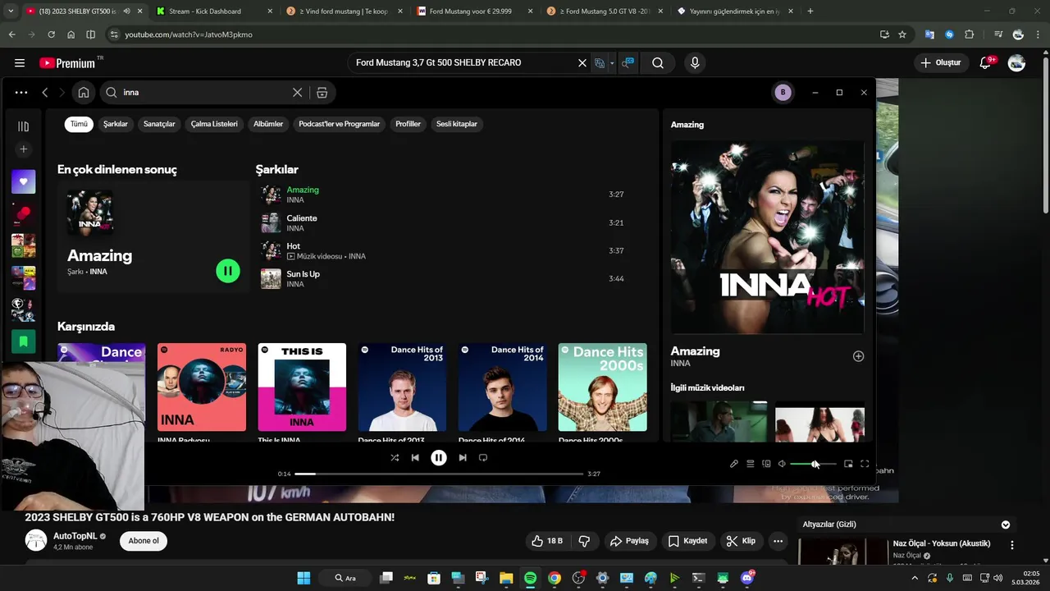The height and width of the screenshot is (591, 1050).
Task: Select Podcast'ler ve Programlar filter
Action: (339, 124)
